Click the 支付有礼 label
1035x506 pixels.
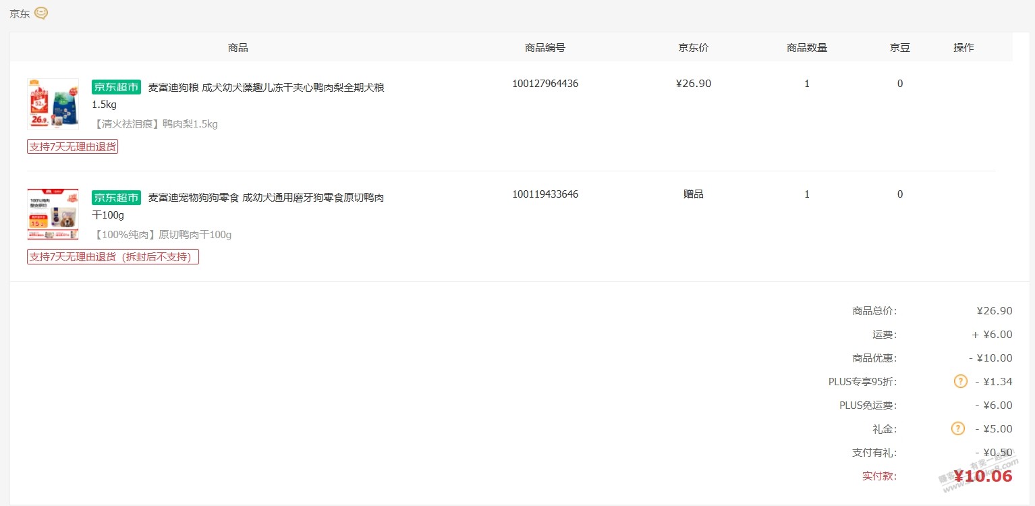pos(874,453)
